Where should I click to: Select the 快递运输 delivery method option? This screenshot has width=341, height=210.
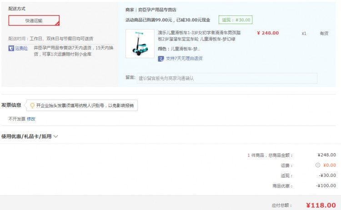pyautogui.click(x=34, y=20)
